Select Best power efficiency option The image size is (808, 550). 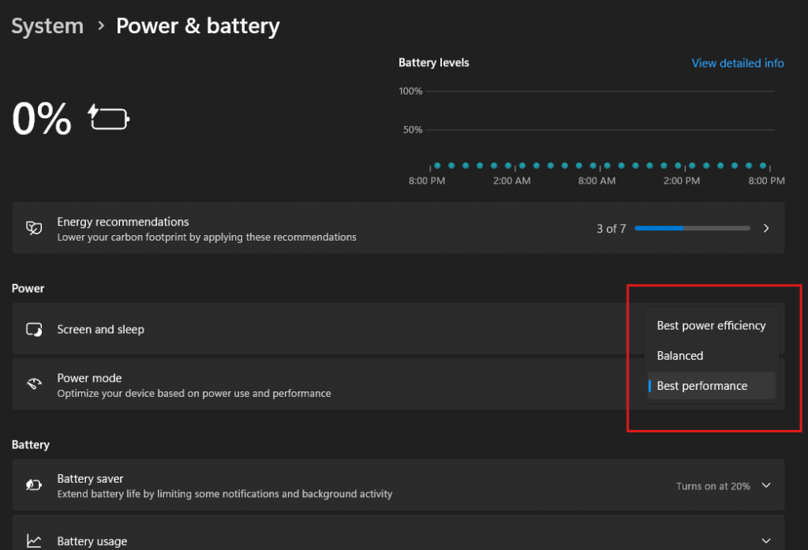pos(711,325)
